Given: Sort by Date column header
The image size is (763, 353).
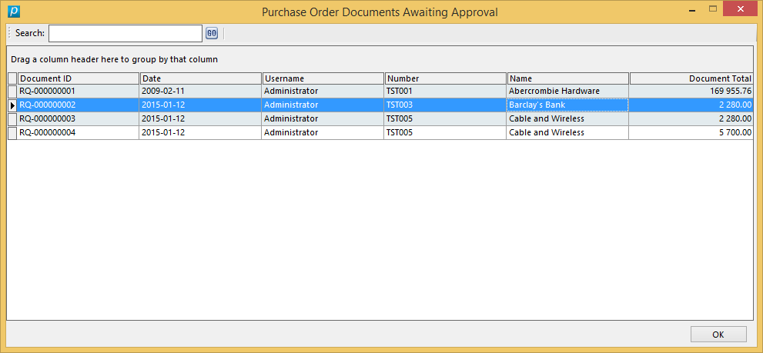Looking at the screenshot, I should pyautogui.click(x=200, y=78).
